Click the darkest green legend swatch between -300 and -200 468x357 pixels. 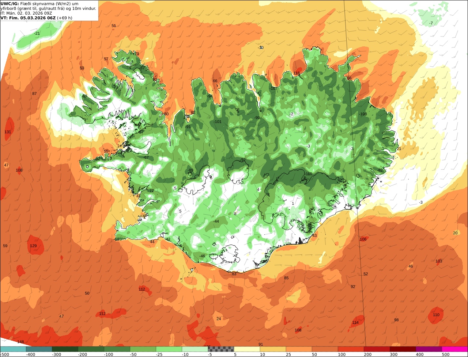pyautogui.click(x=65, y=349)
